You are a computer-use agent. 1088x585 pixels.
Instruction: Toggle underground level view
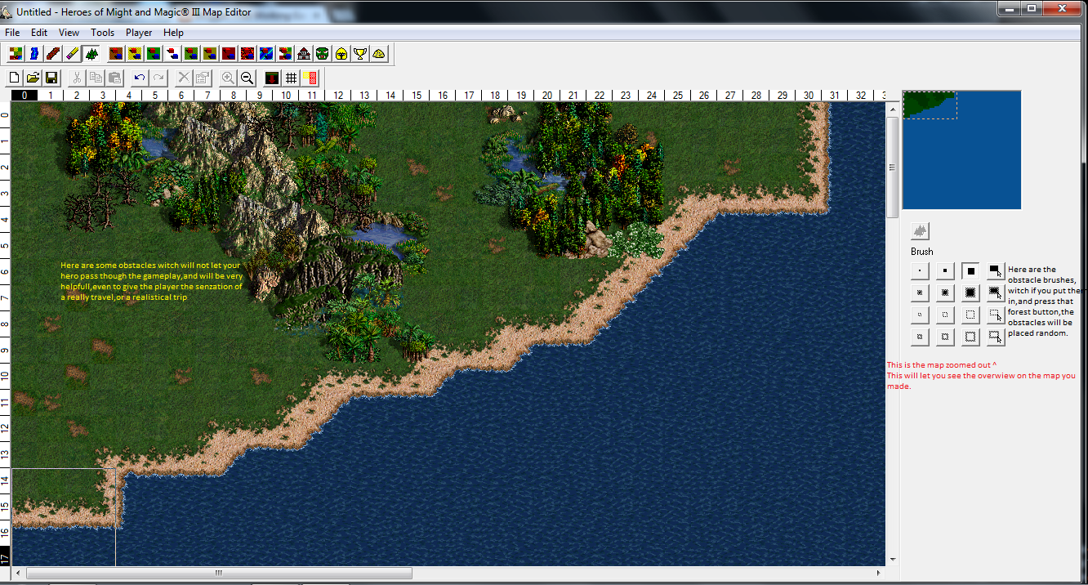coord(272,78)
